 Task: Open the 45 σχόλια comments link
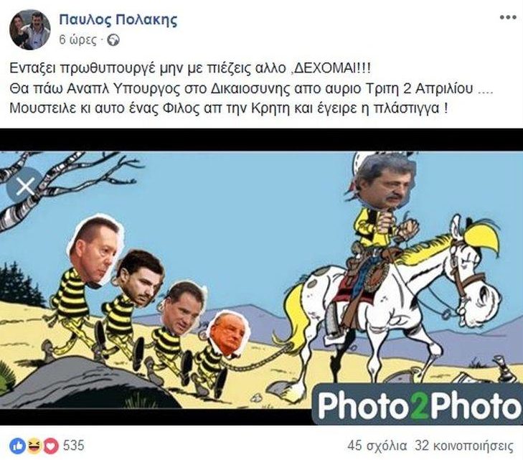coord(377,446)
